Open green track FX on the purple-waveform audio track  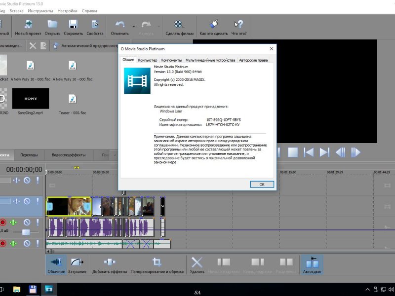(13, 222)
